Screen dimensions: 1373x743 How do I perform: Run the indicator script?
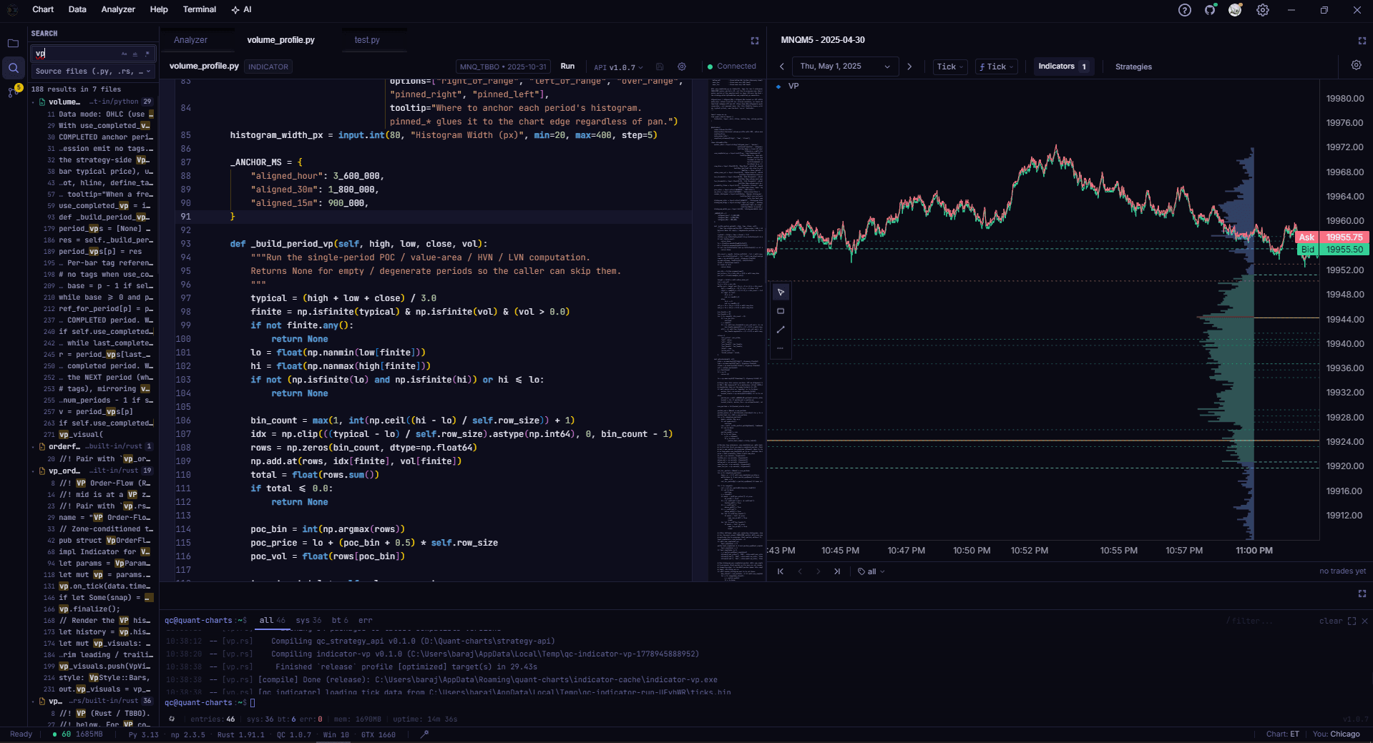(x=567, y=67)
